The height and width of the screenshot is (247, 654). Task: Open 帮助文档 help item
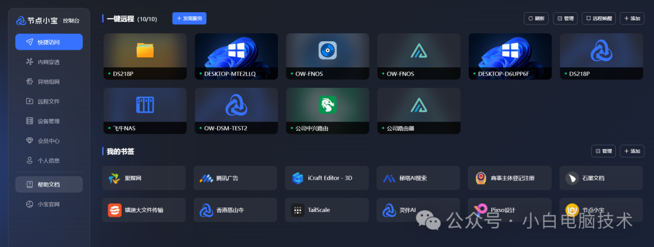(49, 185)
